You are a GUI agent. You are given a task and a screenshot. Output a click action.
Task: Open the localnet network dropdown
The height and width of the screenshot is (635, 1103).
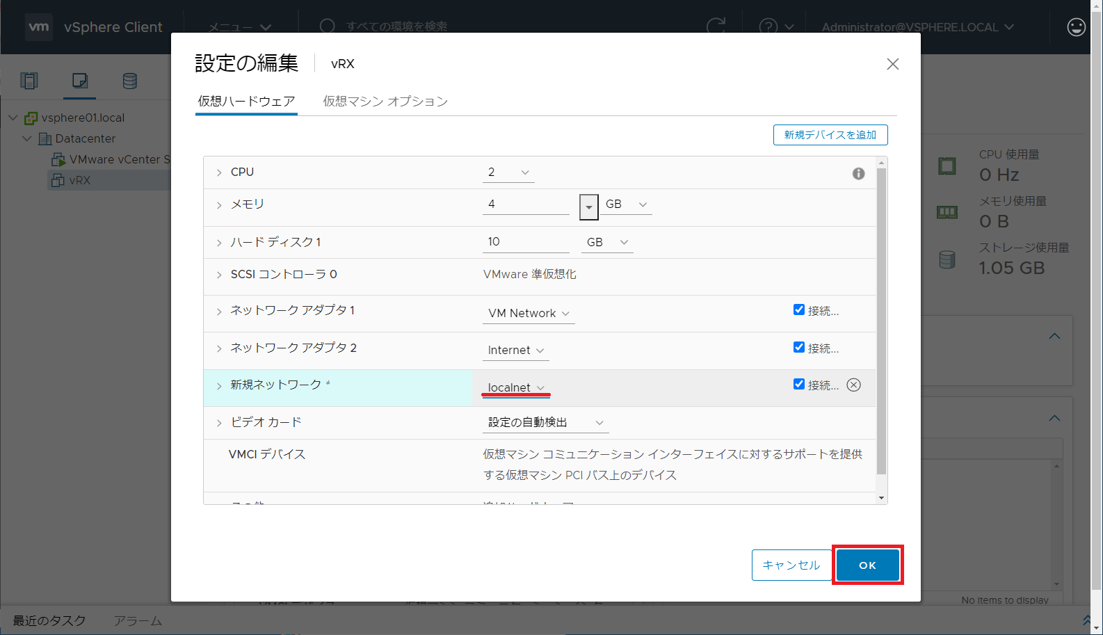(516, 388)
